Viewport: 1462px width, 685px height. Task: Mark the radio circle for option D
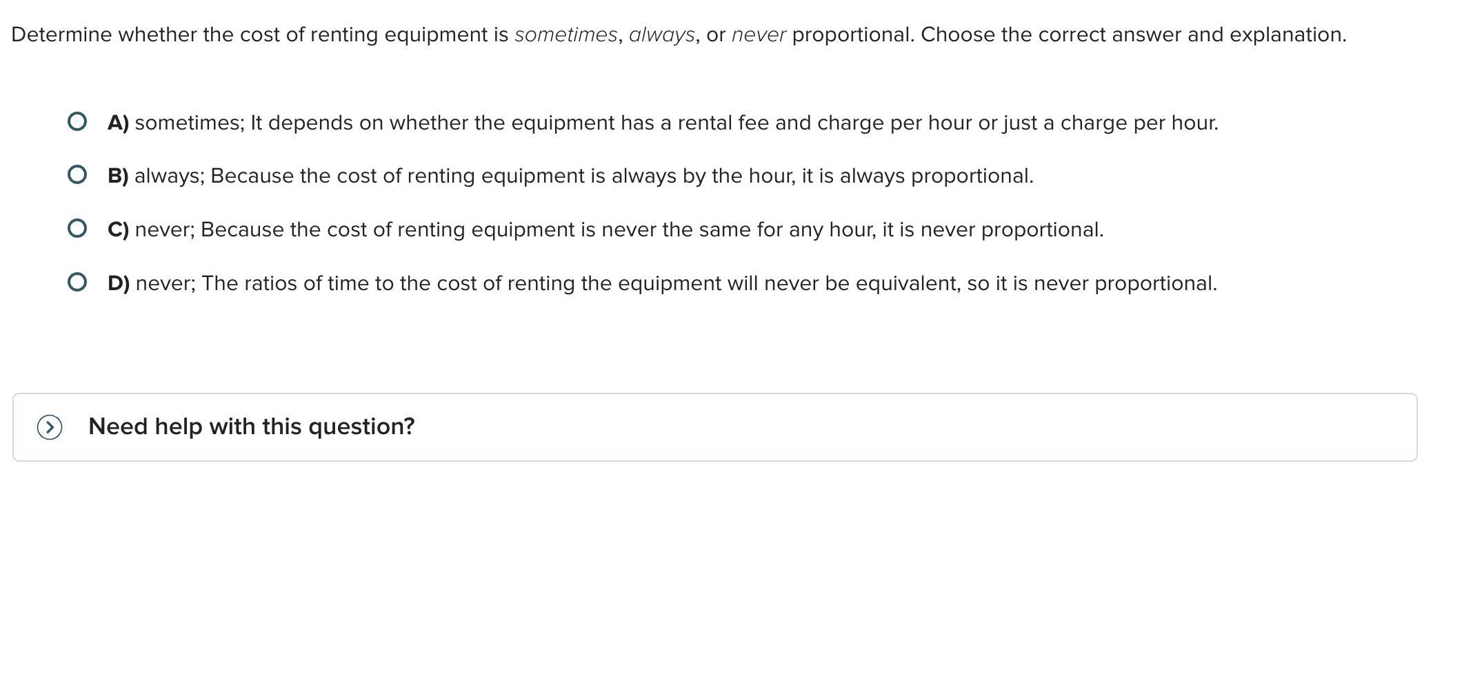pyautogui.click(x=77, y=283)
